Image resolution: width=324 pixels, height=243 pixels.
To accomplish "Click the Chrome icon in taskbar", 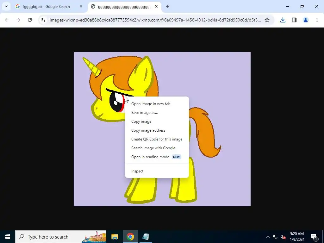I will [130, 237].
